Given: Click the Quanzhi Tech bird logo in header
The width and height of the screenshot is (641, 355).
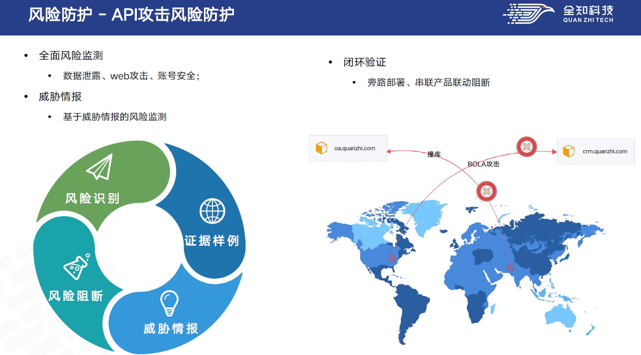Looking at the screenshot, I should coord(529,14).
